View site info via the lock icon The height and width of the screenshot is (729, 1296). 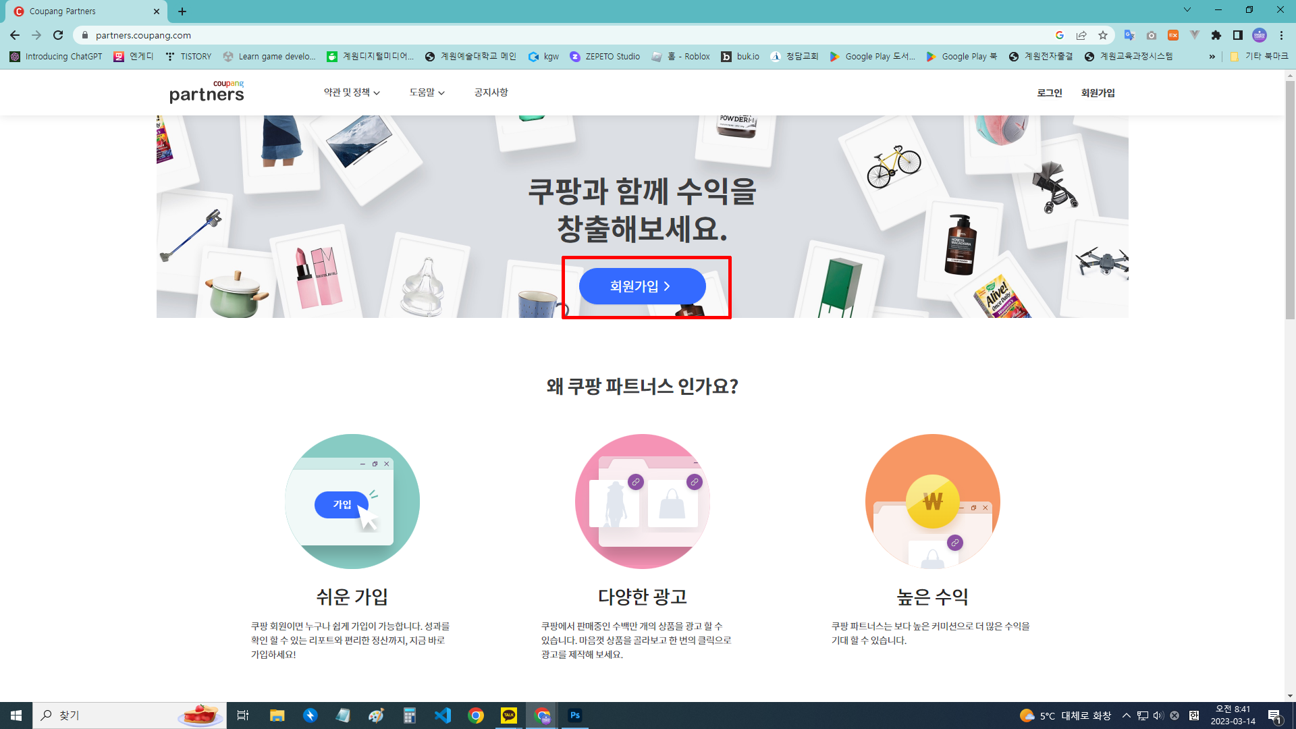click(84, 35)
